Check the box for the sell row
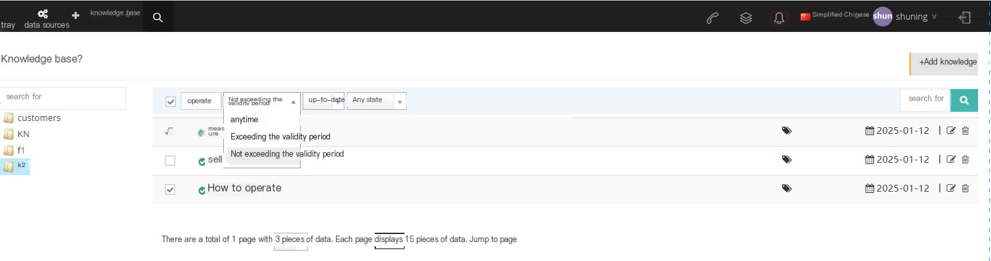Image resolution: width=991 pixels, height=261 pixels. 170,160
